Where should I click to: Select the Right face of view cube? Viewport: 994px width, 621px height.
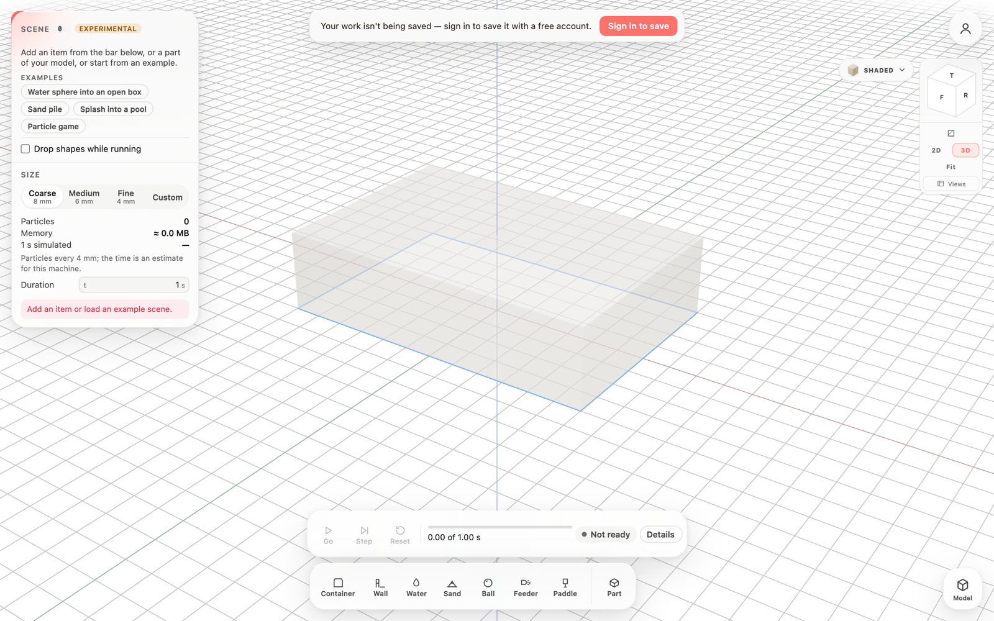(965, 96)
